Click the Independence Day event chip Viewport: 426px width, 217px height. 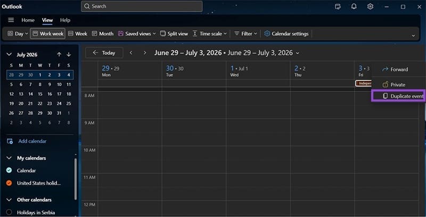tap(364, 84)
